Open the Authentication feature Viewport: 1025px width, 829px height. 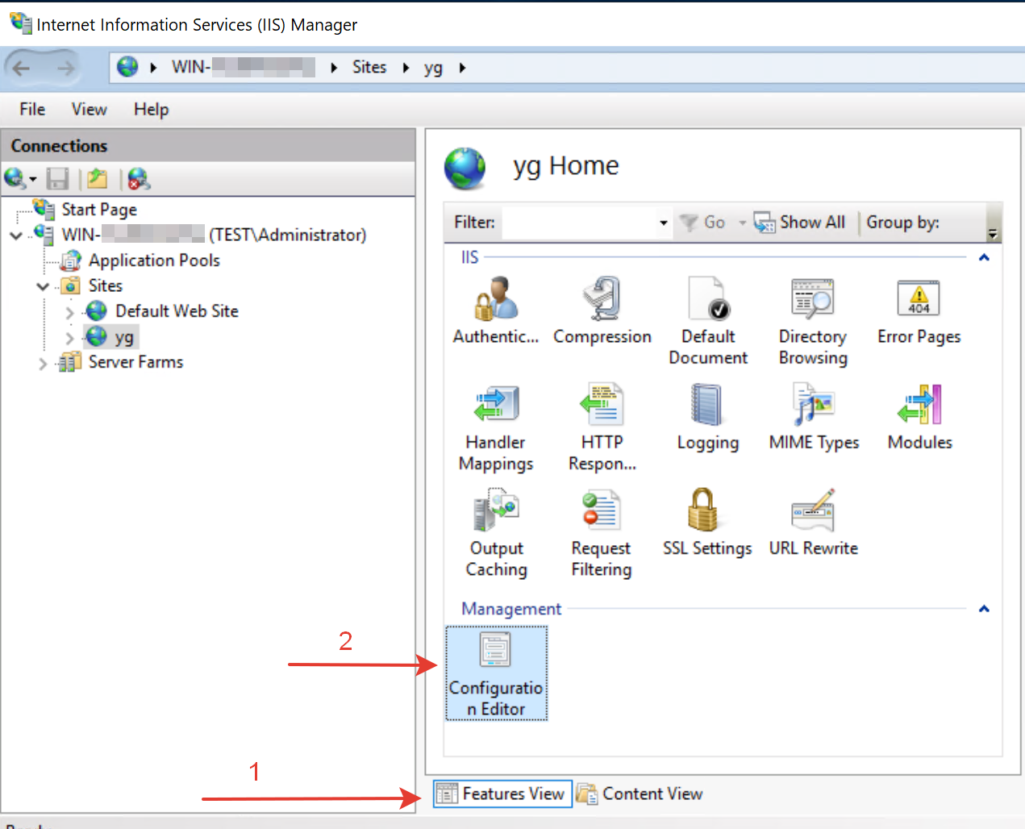click(x=495, y=311)
